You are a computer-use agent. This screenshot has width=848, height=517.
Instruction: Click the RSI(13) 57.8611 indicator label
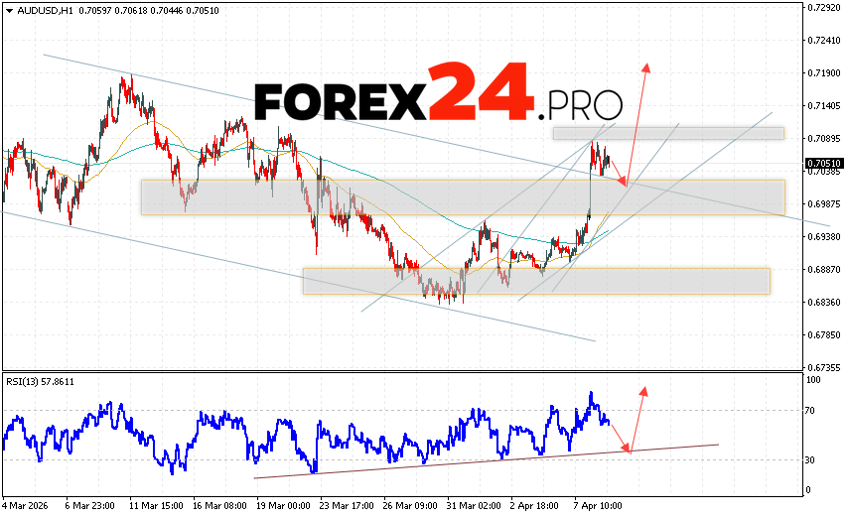click(x=39, y=381)
